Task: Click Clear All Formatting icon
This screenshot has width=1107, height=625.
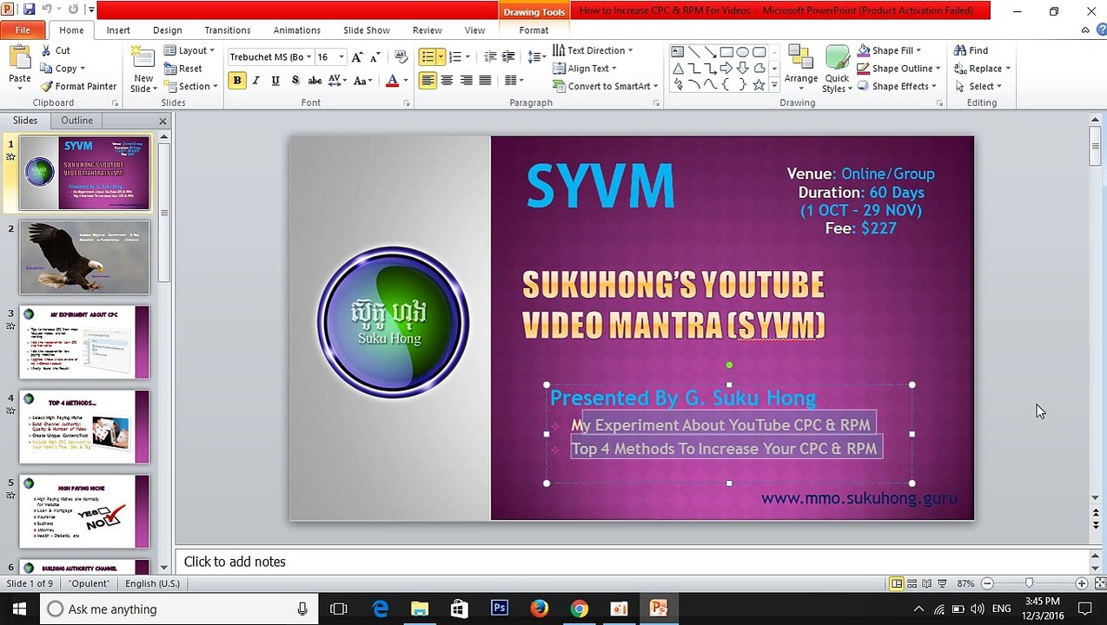Action: [x=401, y=56]
